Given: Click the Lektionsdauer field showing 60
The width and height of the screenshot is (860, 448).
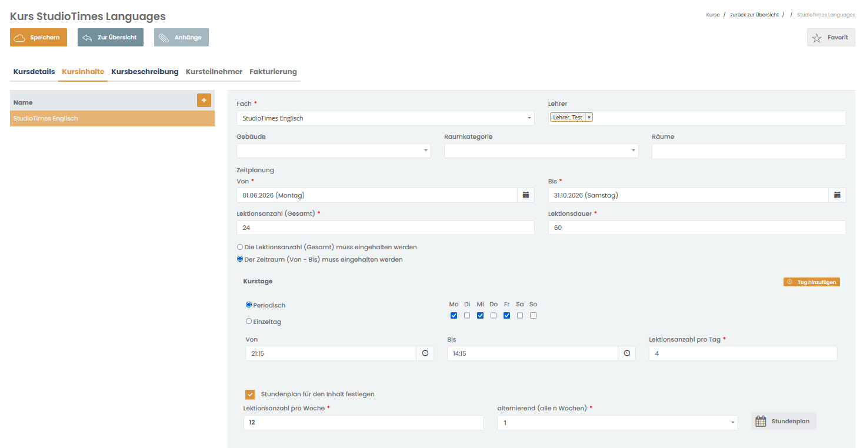Looking at the screenshot, I should click(697, 228).
